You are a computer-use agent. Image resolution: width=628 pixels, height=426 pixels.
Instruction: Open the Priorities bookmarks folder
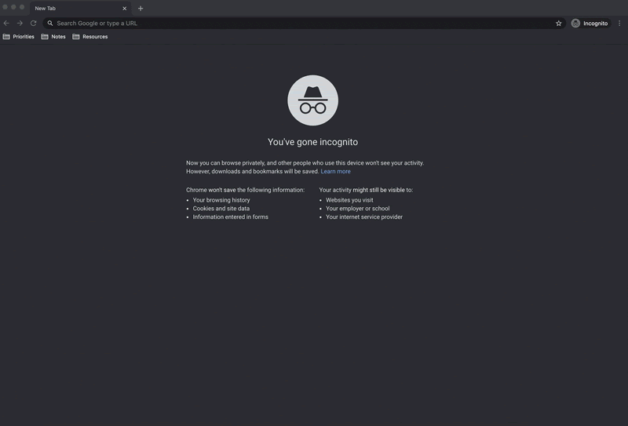click(x=18, y=36)
